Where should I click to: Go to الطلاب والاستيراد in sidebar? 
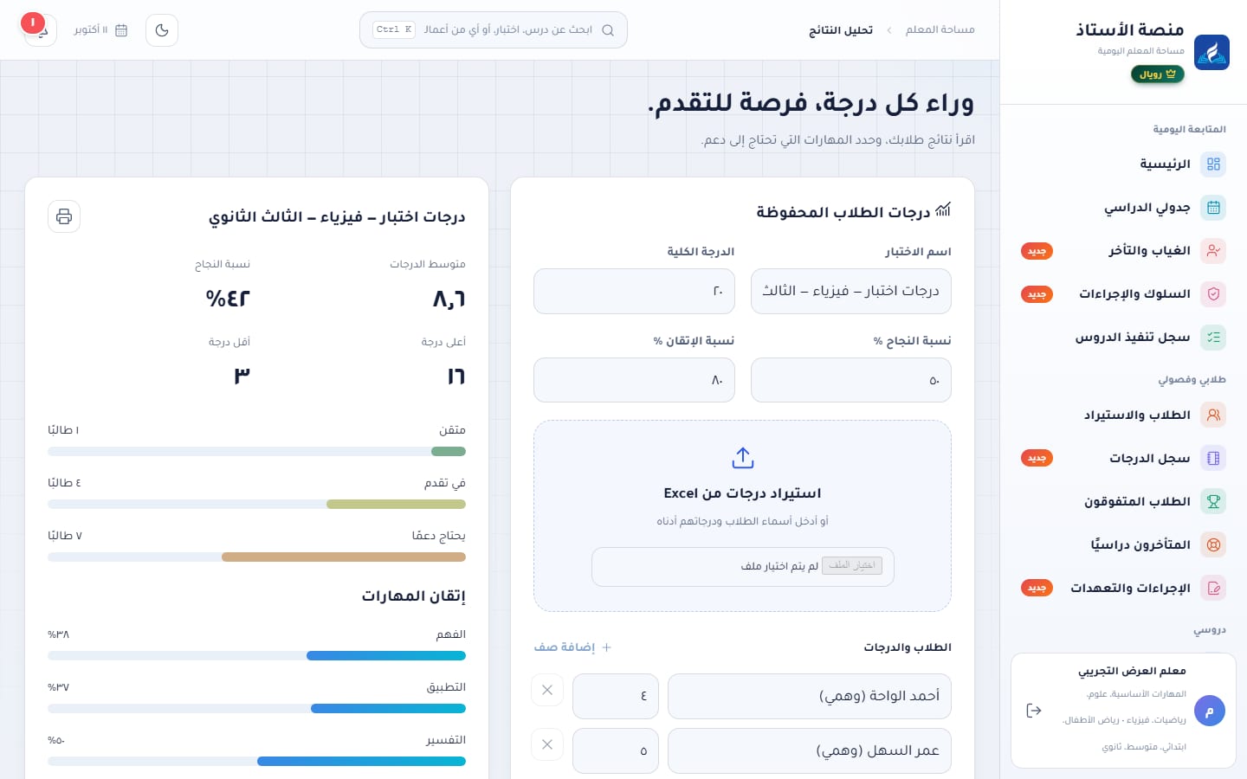point(1124,415)
